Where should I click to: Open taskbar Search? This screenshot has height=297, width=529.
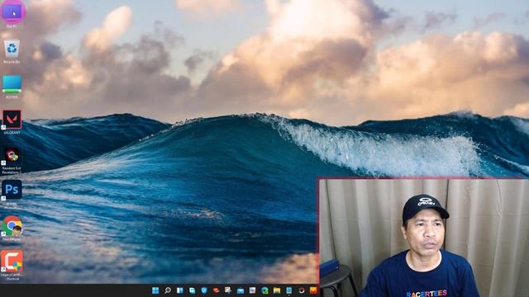(x=168, y=290)
